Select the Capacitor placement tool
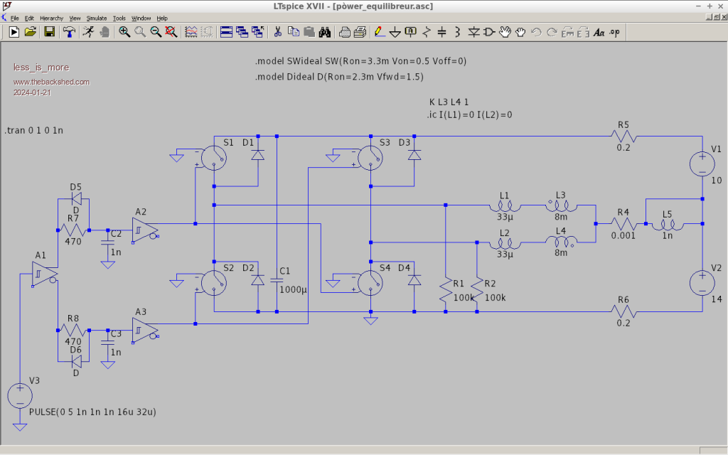728x455 pixels. pyautogui.click(x=441, y=32)
